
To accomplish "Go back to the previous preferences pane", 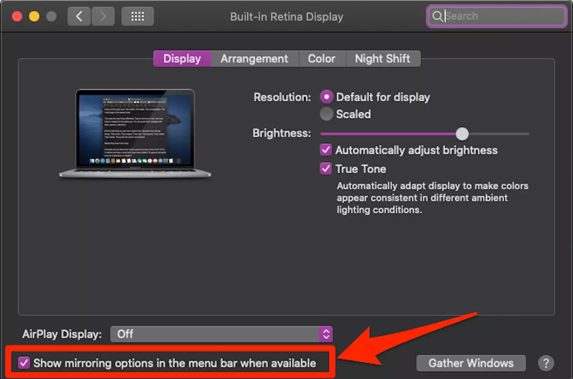I will 79,16.
